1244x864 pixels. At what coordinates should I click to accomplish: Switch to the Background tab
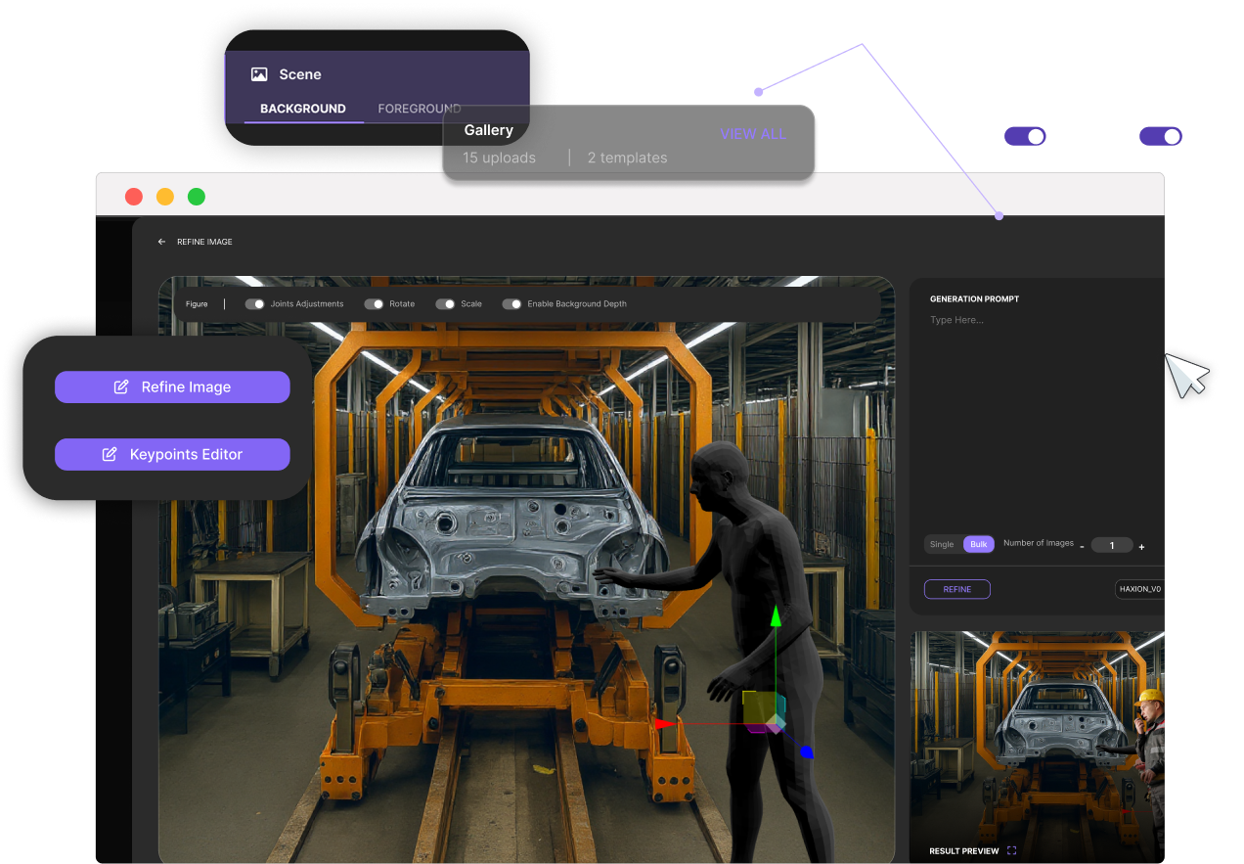click(303, 109)
